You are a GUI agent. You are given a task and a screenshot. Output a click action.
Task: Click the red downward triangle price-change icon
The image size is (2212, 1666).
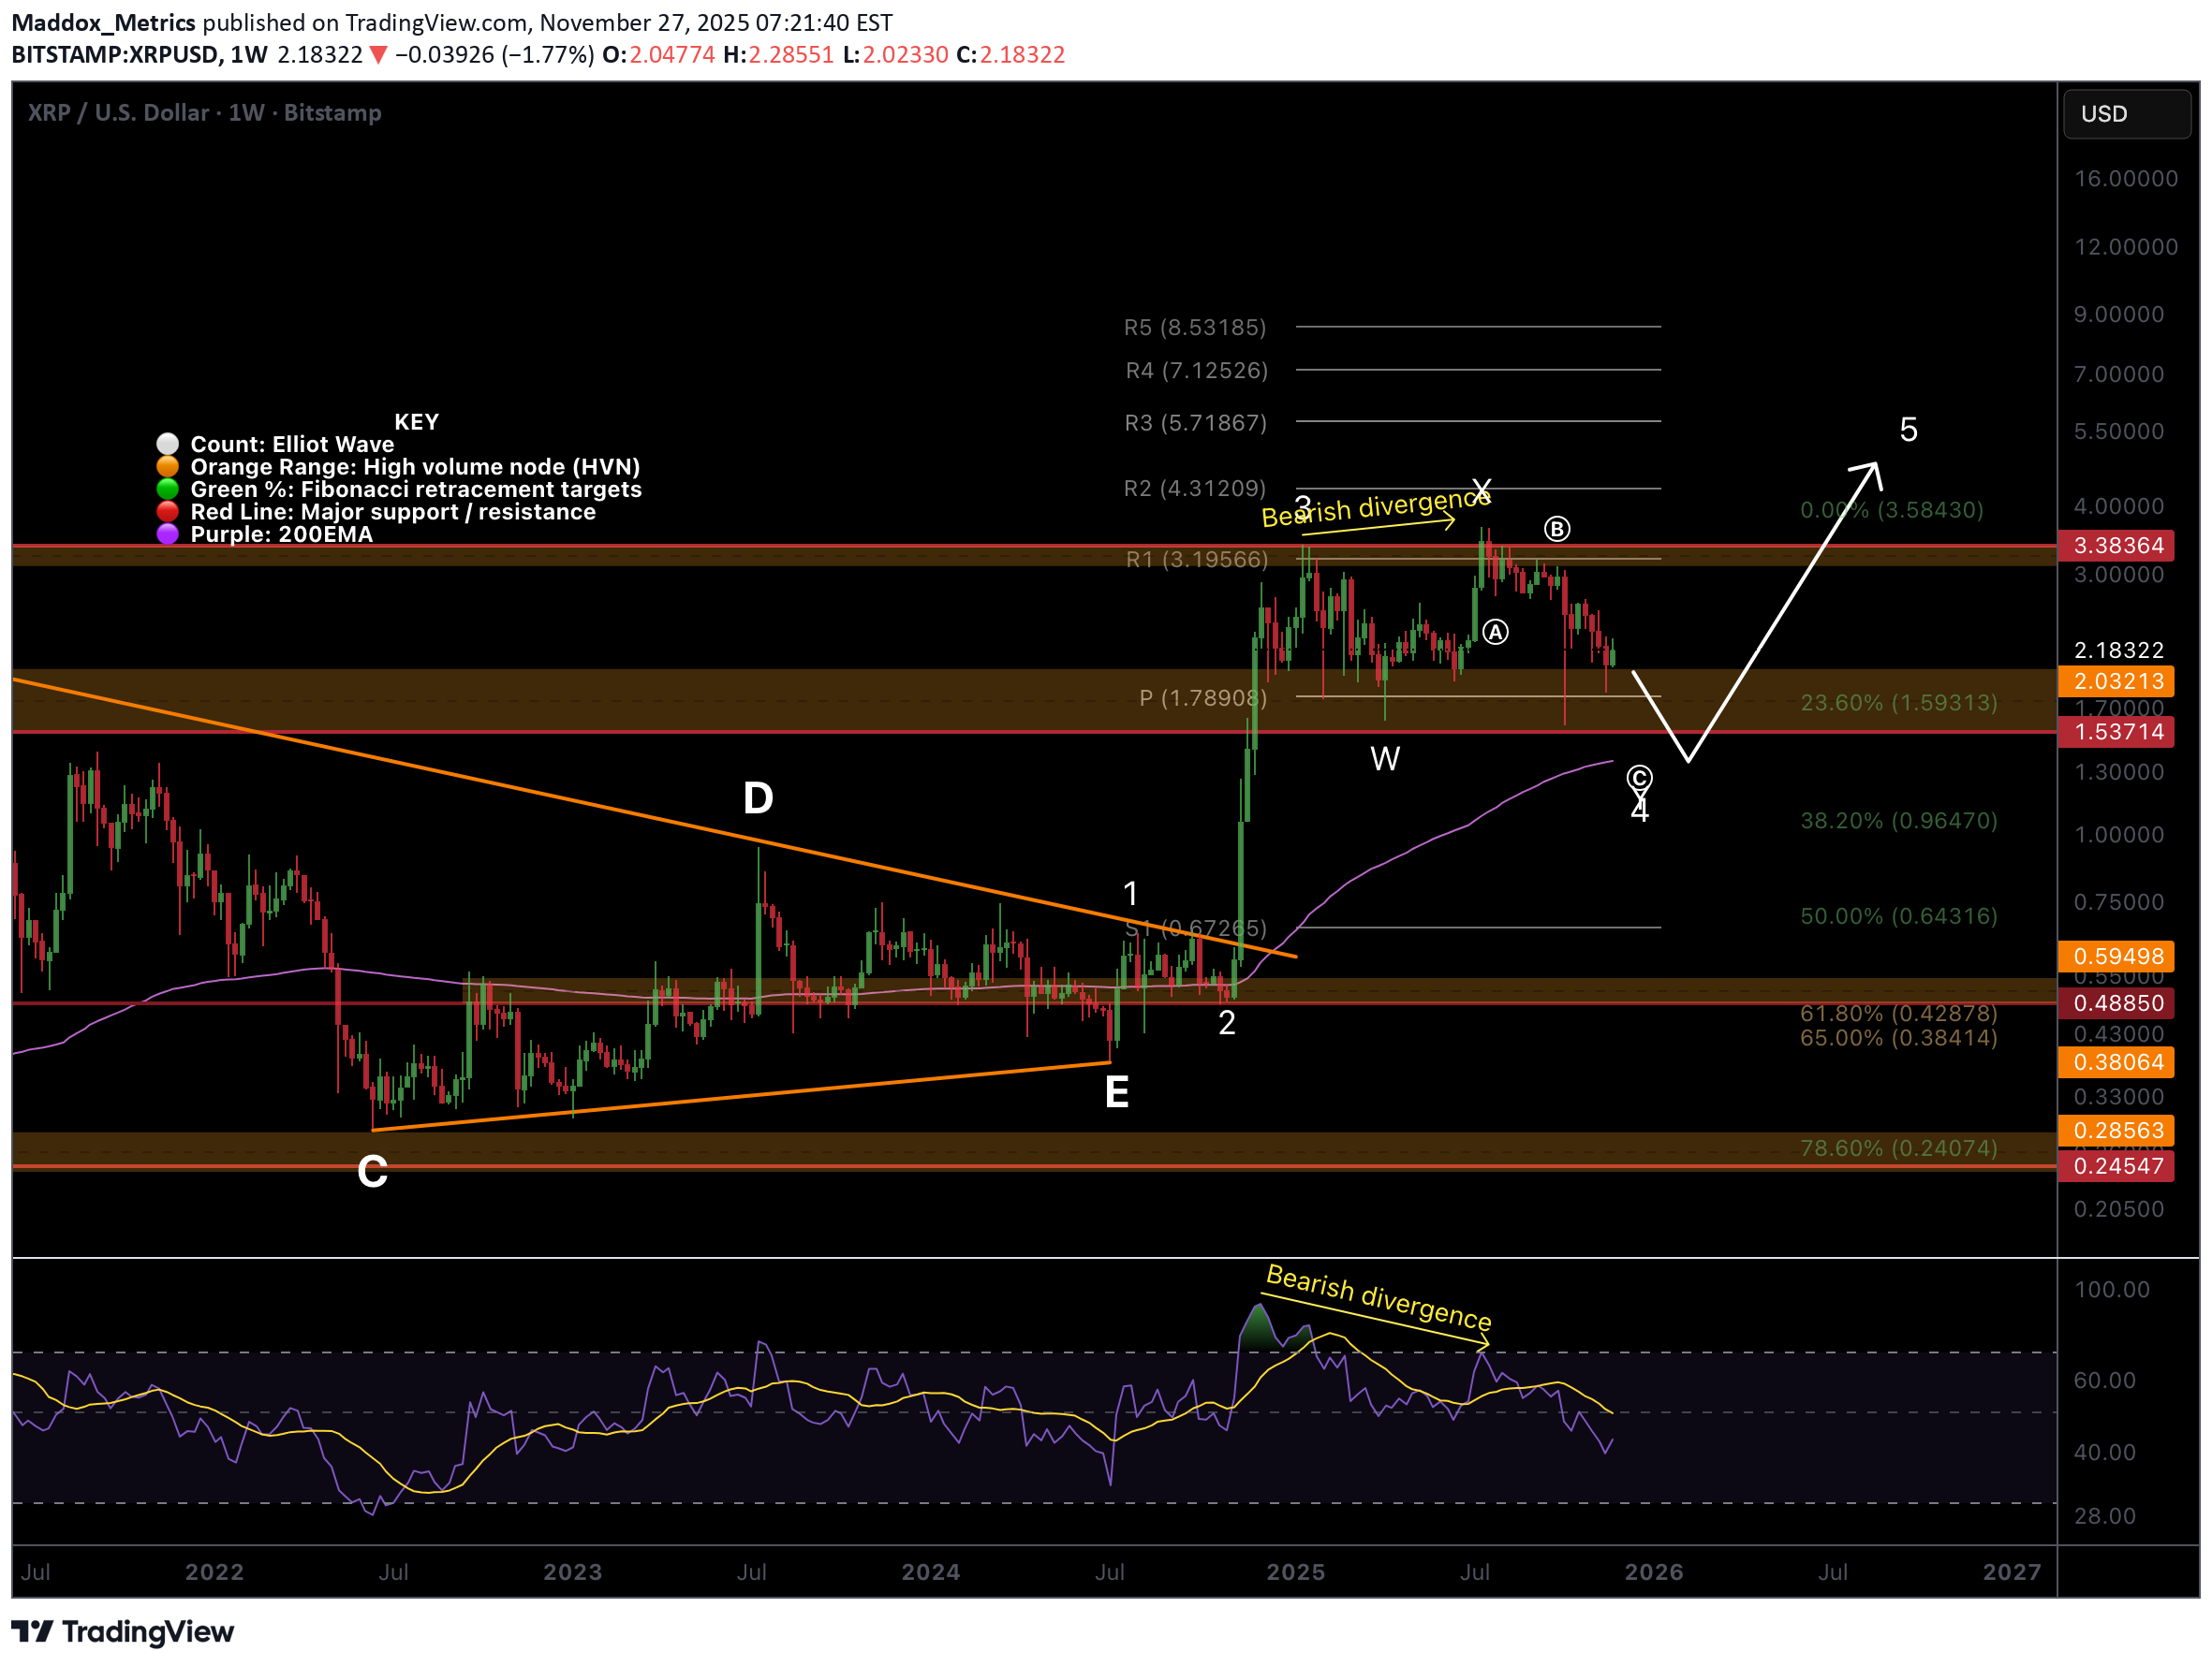click(380, 56)
